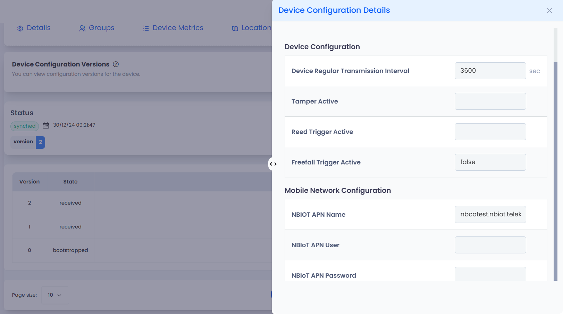The height and width of the screenshot is (314, 563).
Task: Click the calendar icon next to sync date
Action: click(x=46, y=125)
